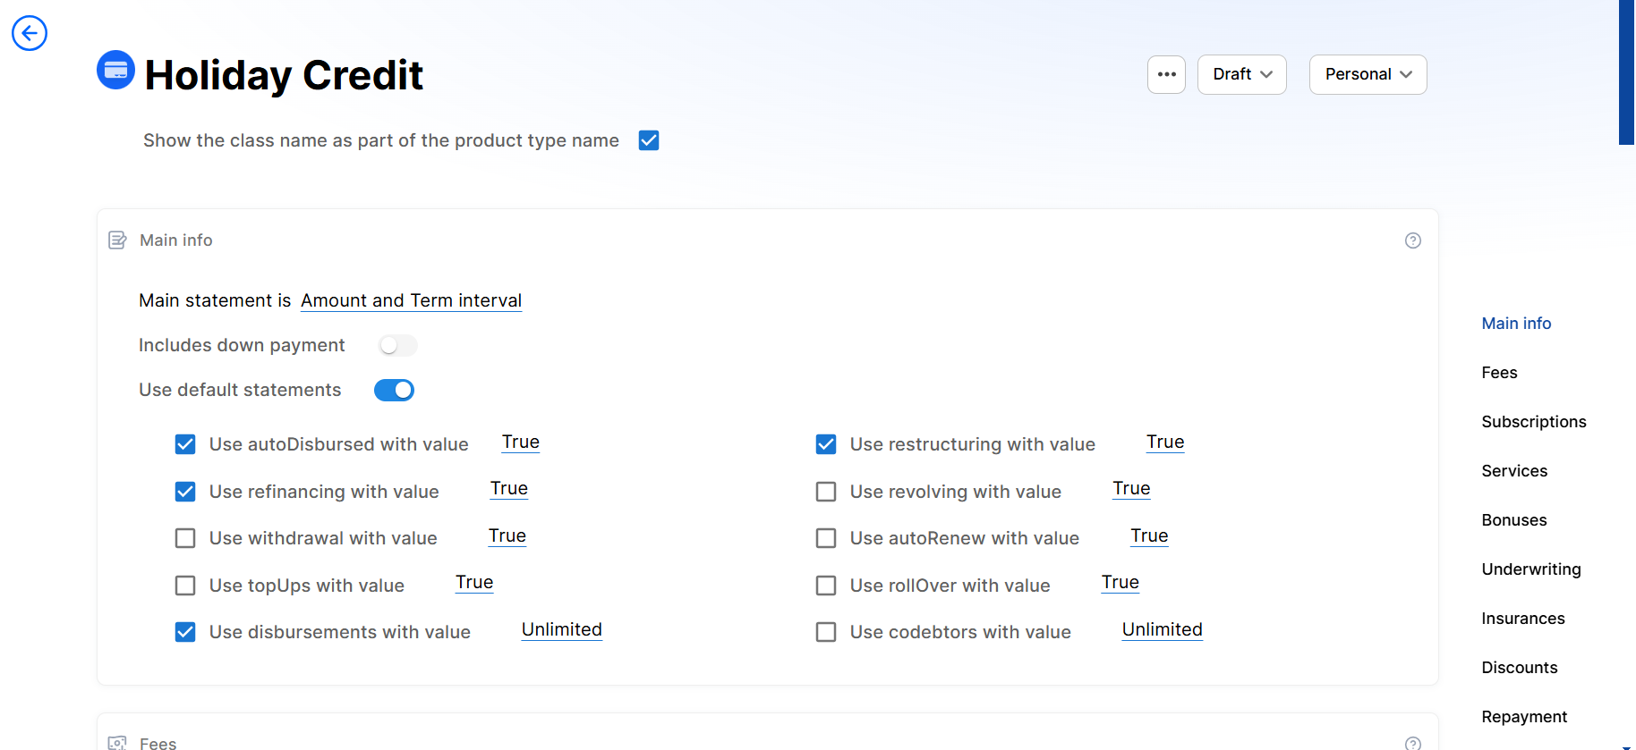
Task: Toggle the Includes down payment switch
Action: (x=397, y=345)
